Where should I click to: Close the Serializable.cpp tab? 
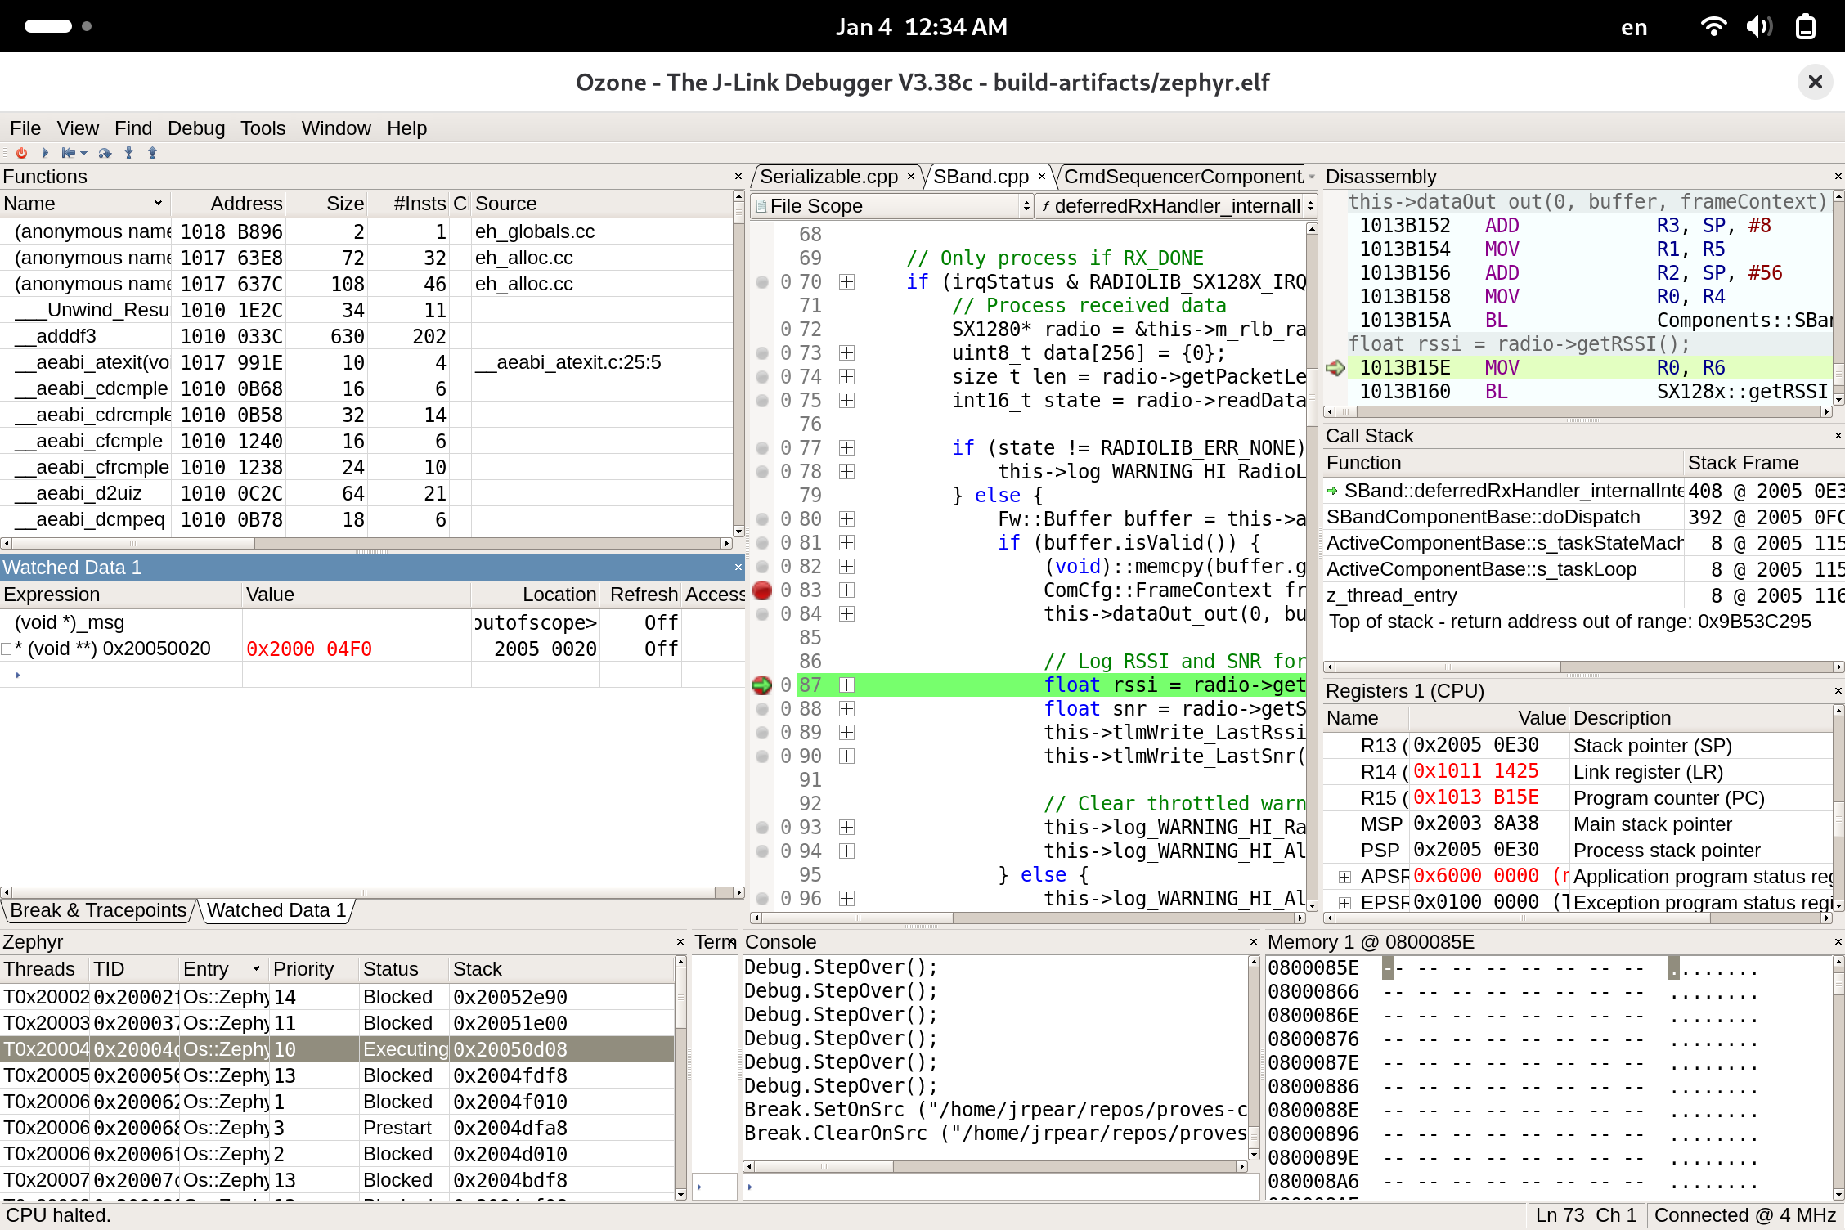(911, 177)
